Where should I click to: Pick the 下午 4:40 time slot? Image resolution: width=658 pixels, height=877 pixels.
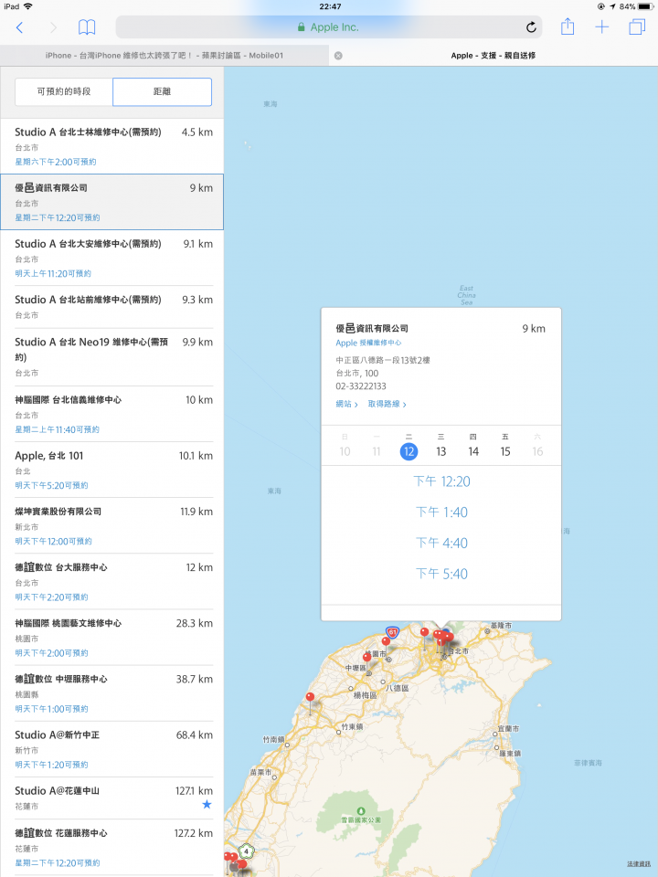pos(441,543)
